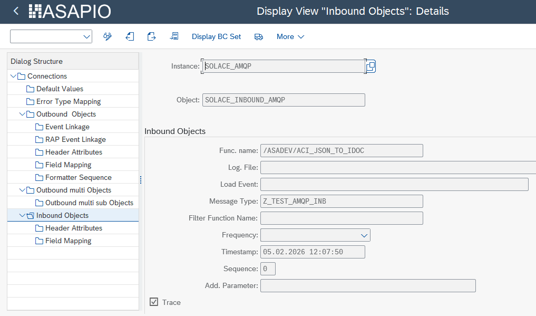Screen dimensions: 536x316
Task: Click the transport truck icon
Action: tap(259, 36)
